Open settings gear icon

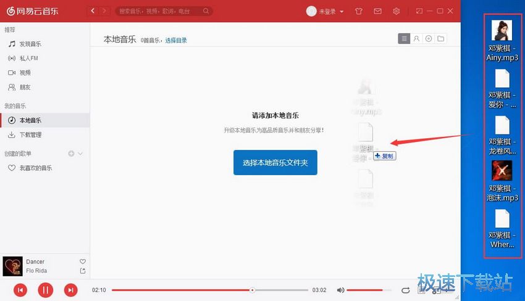397,11
